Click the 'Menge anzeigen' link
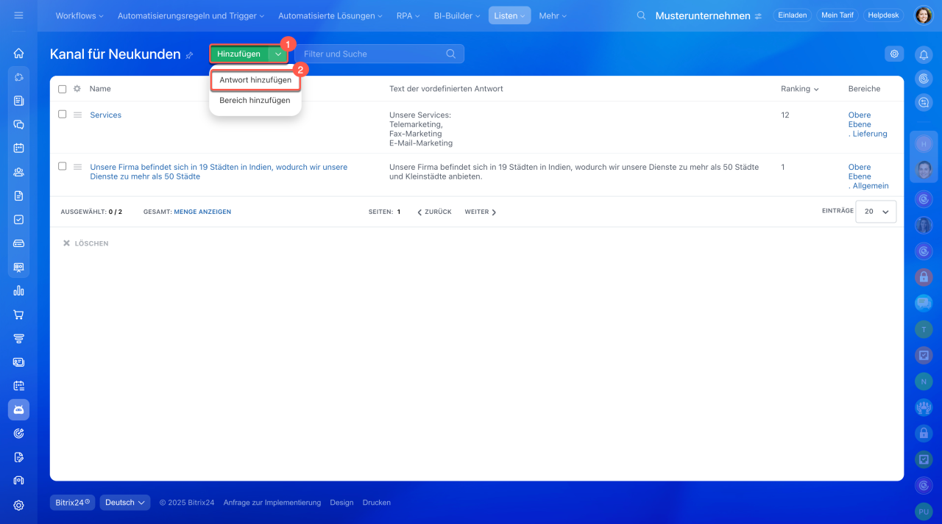942x524 pixels. click(x=202, y=212)
